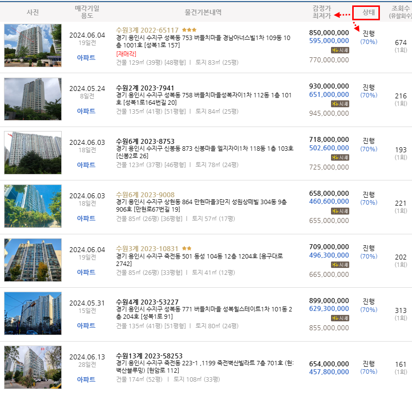Open photo of 죽전동 동성 104동 apartment
Screen dimensions: 412x394
33,260
